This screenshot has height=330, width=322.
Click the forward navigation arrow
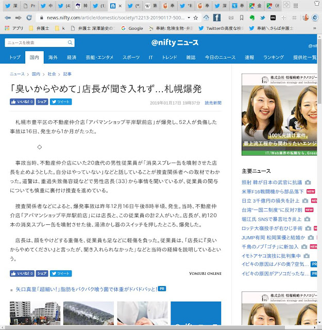click(19, 18)
